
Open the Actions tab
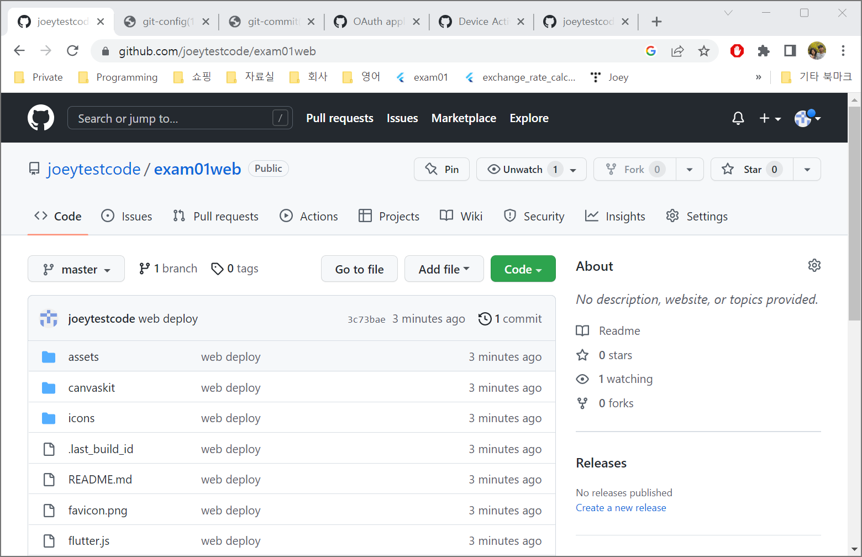309,216
